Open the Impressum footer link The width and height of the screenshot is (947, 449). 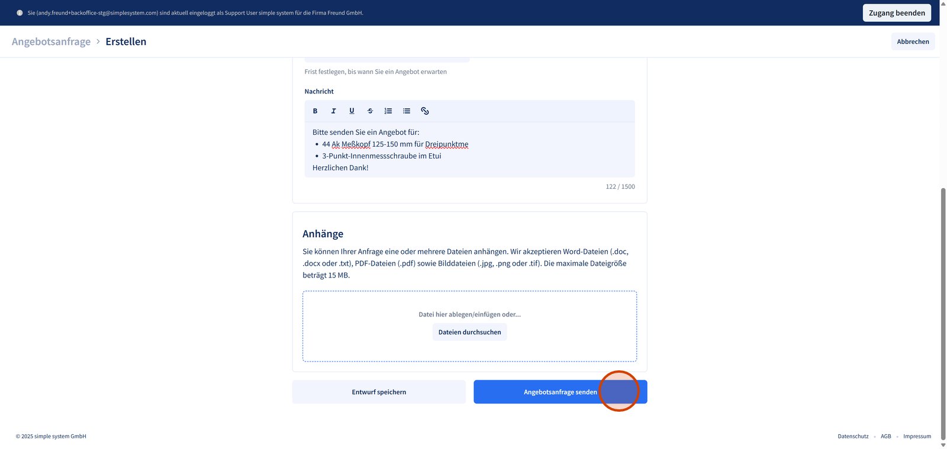(x=917, y=437)
